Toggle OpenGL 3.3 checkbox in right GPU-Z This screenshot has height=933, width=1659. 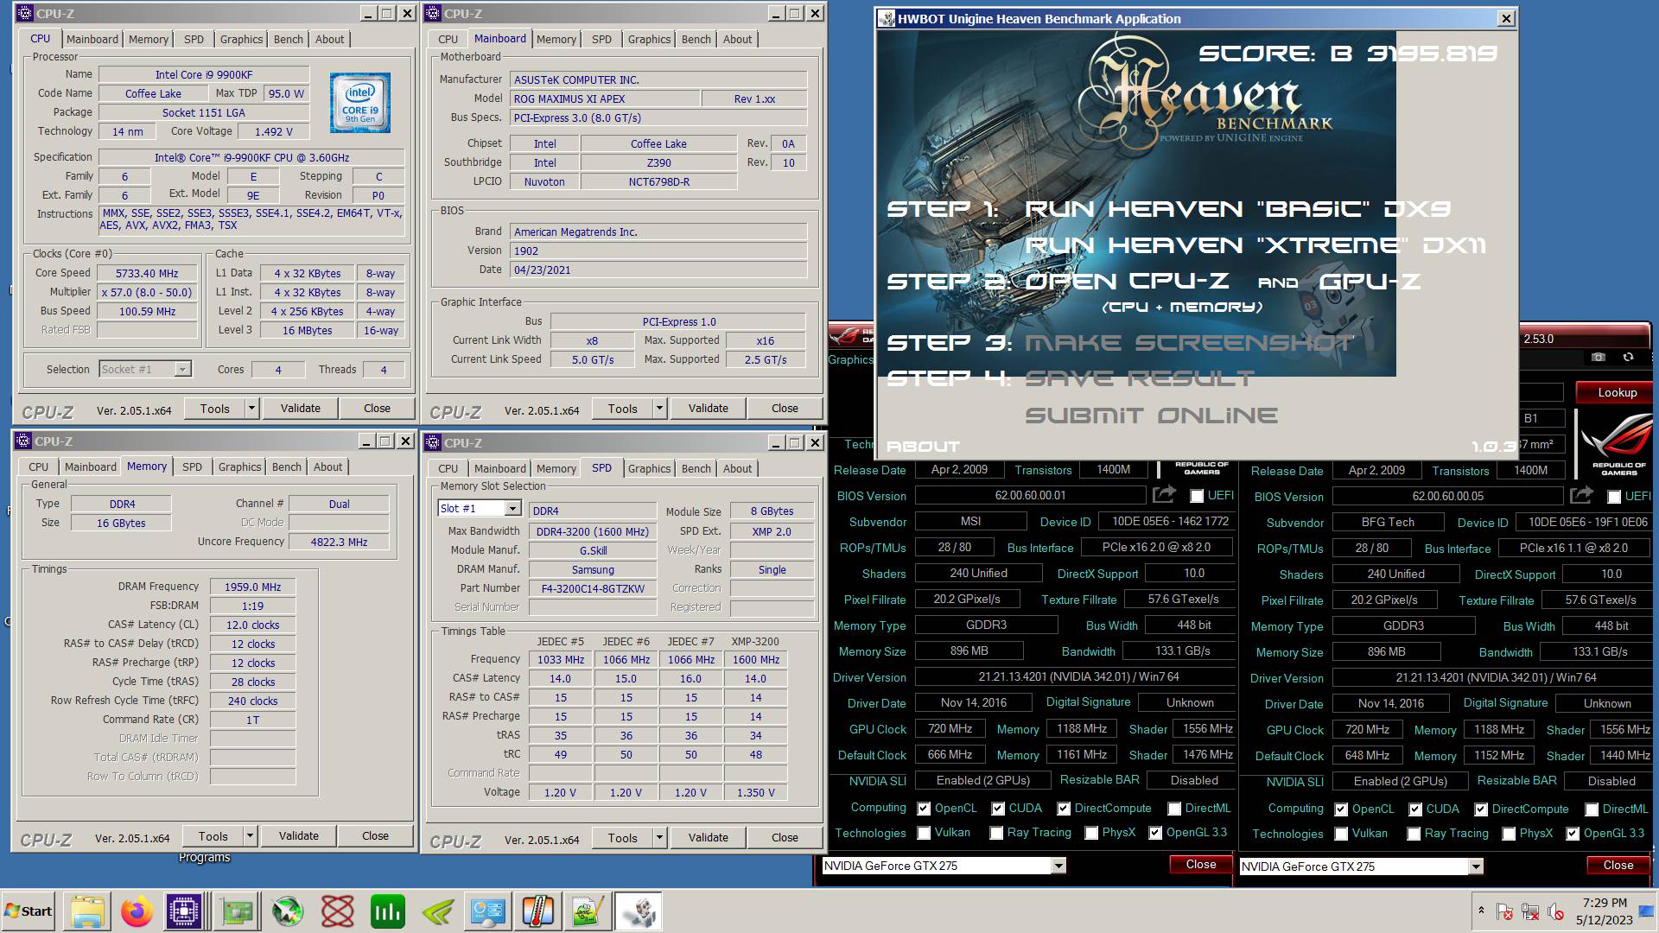pos(1573,834)
